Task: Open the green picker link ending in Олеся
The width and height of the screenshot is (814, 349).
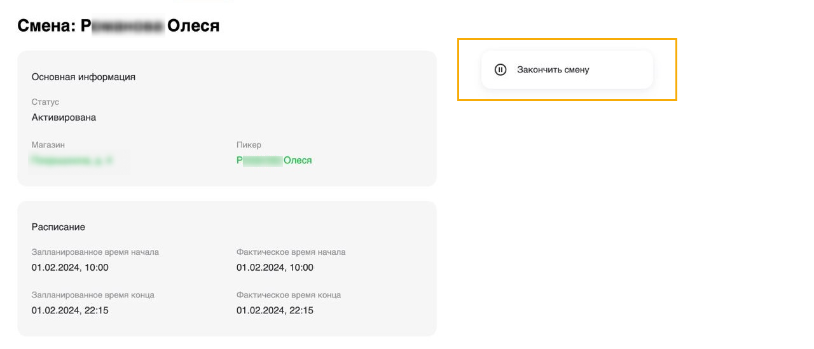Action: (x=274, y=160)
